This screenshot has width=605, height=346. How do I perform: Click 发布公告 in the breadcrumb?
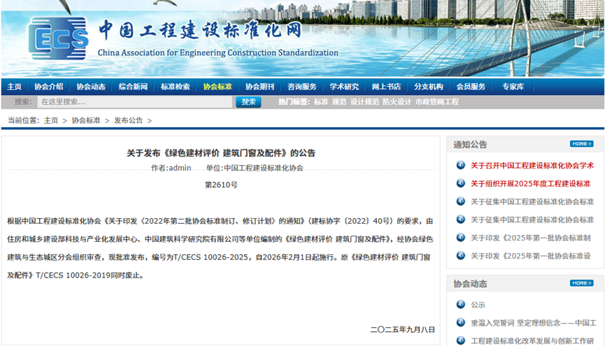[x=129, y=120]
